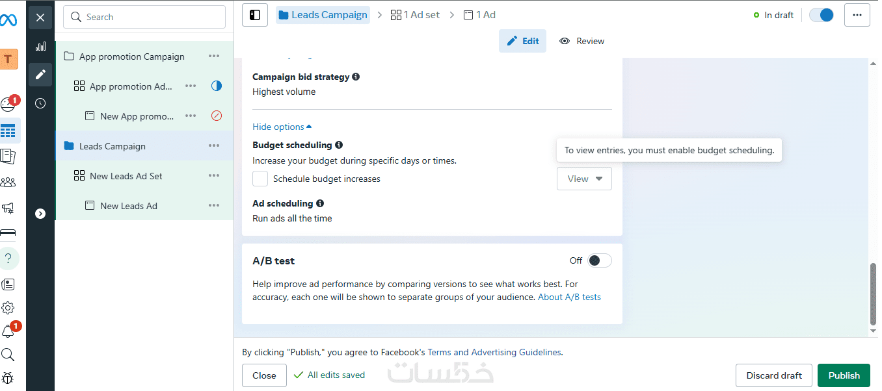This screenshot has height=391, width=882.
Task: Click the campaign Search input field
Action: coord(144,17)
